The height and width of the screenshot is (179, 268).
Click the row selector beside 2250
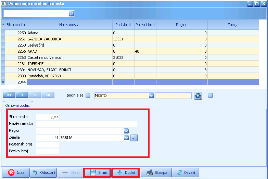(x=3, y=33)
